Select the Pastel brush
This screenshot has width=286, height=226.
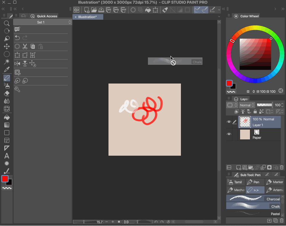tap(253, 213)
